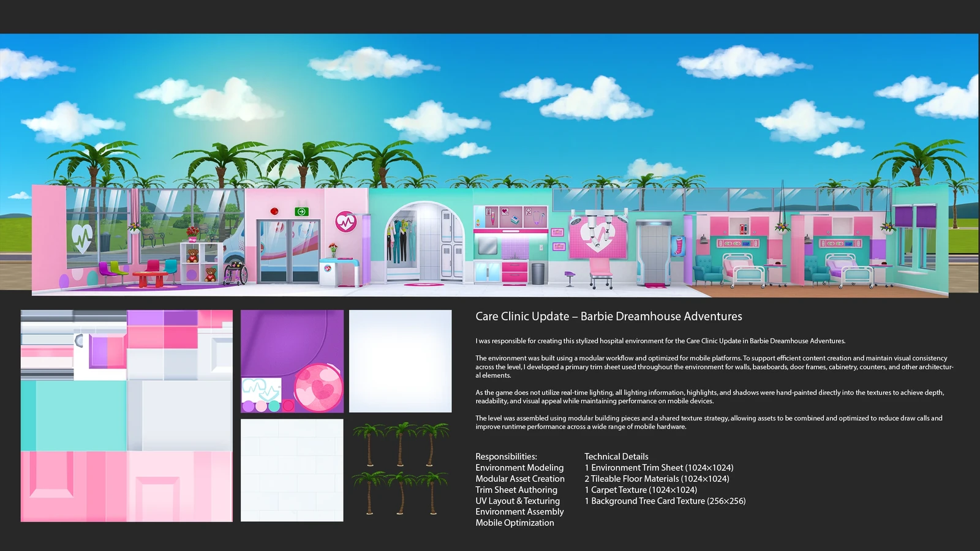Screen dimensions: 980x551
Task: Click the paragraph starting 'I was responsible for creating'
Action: pyautogui.click(x=660, y=341)
